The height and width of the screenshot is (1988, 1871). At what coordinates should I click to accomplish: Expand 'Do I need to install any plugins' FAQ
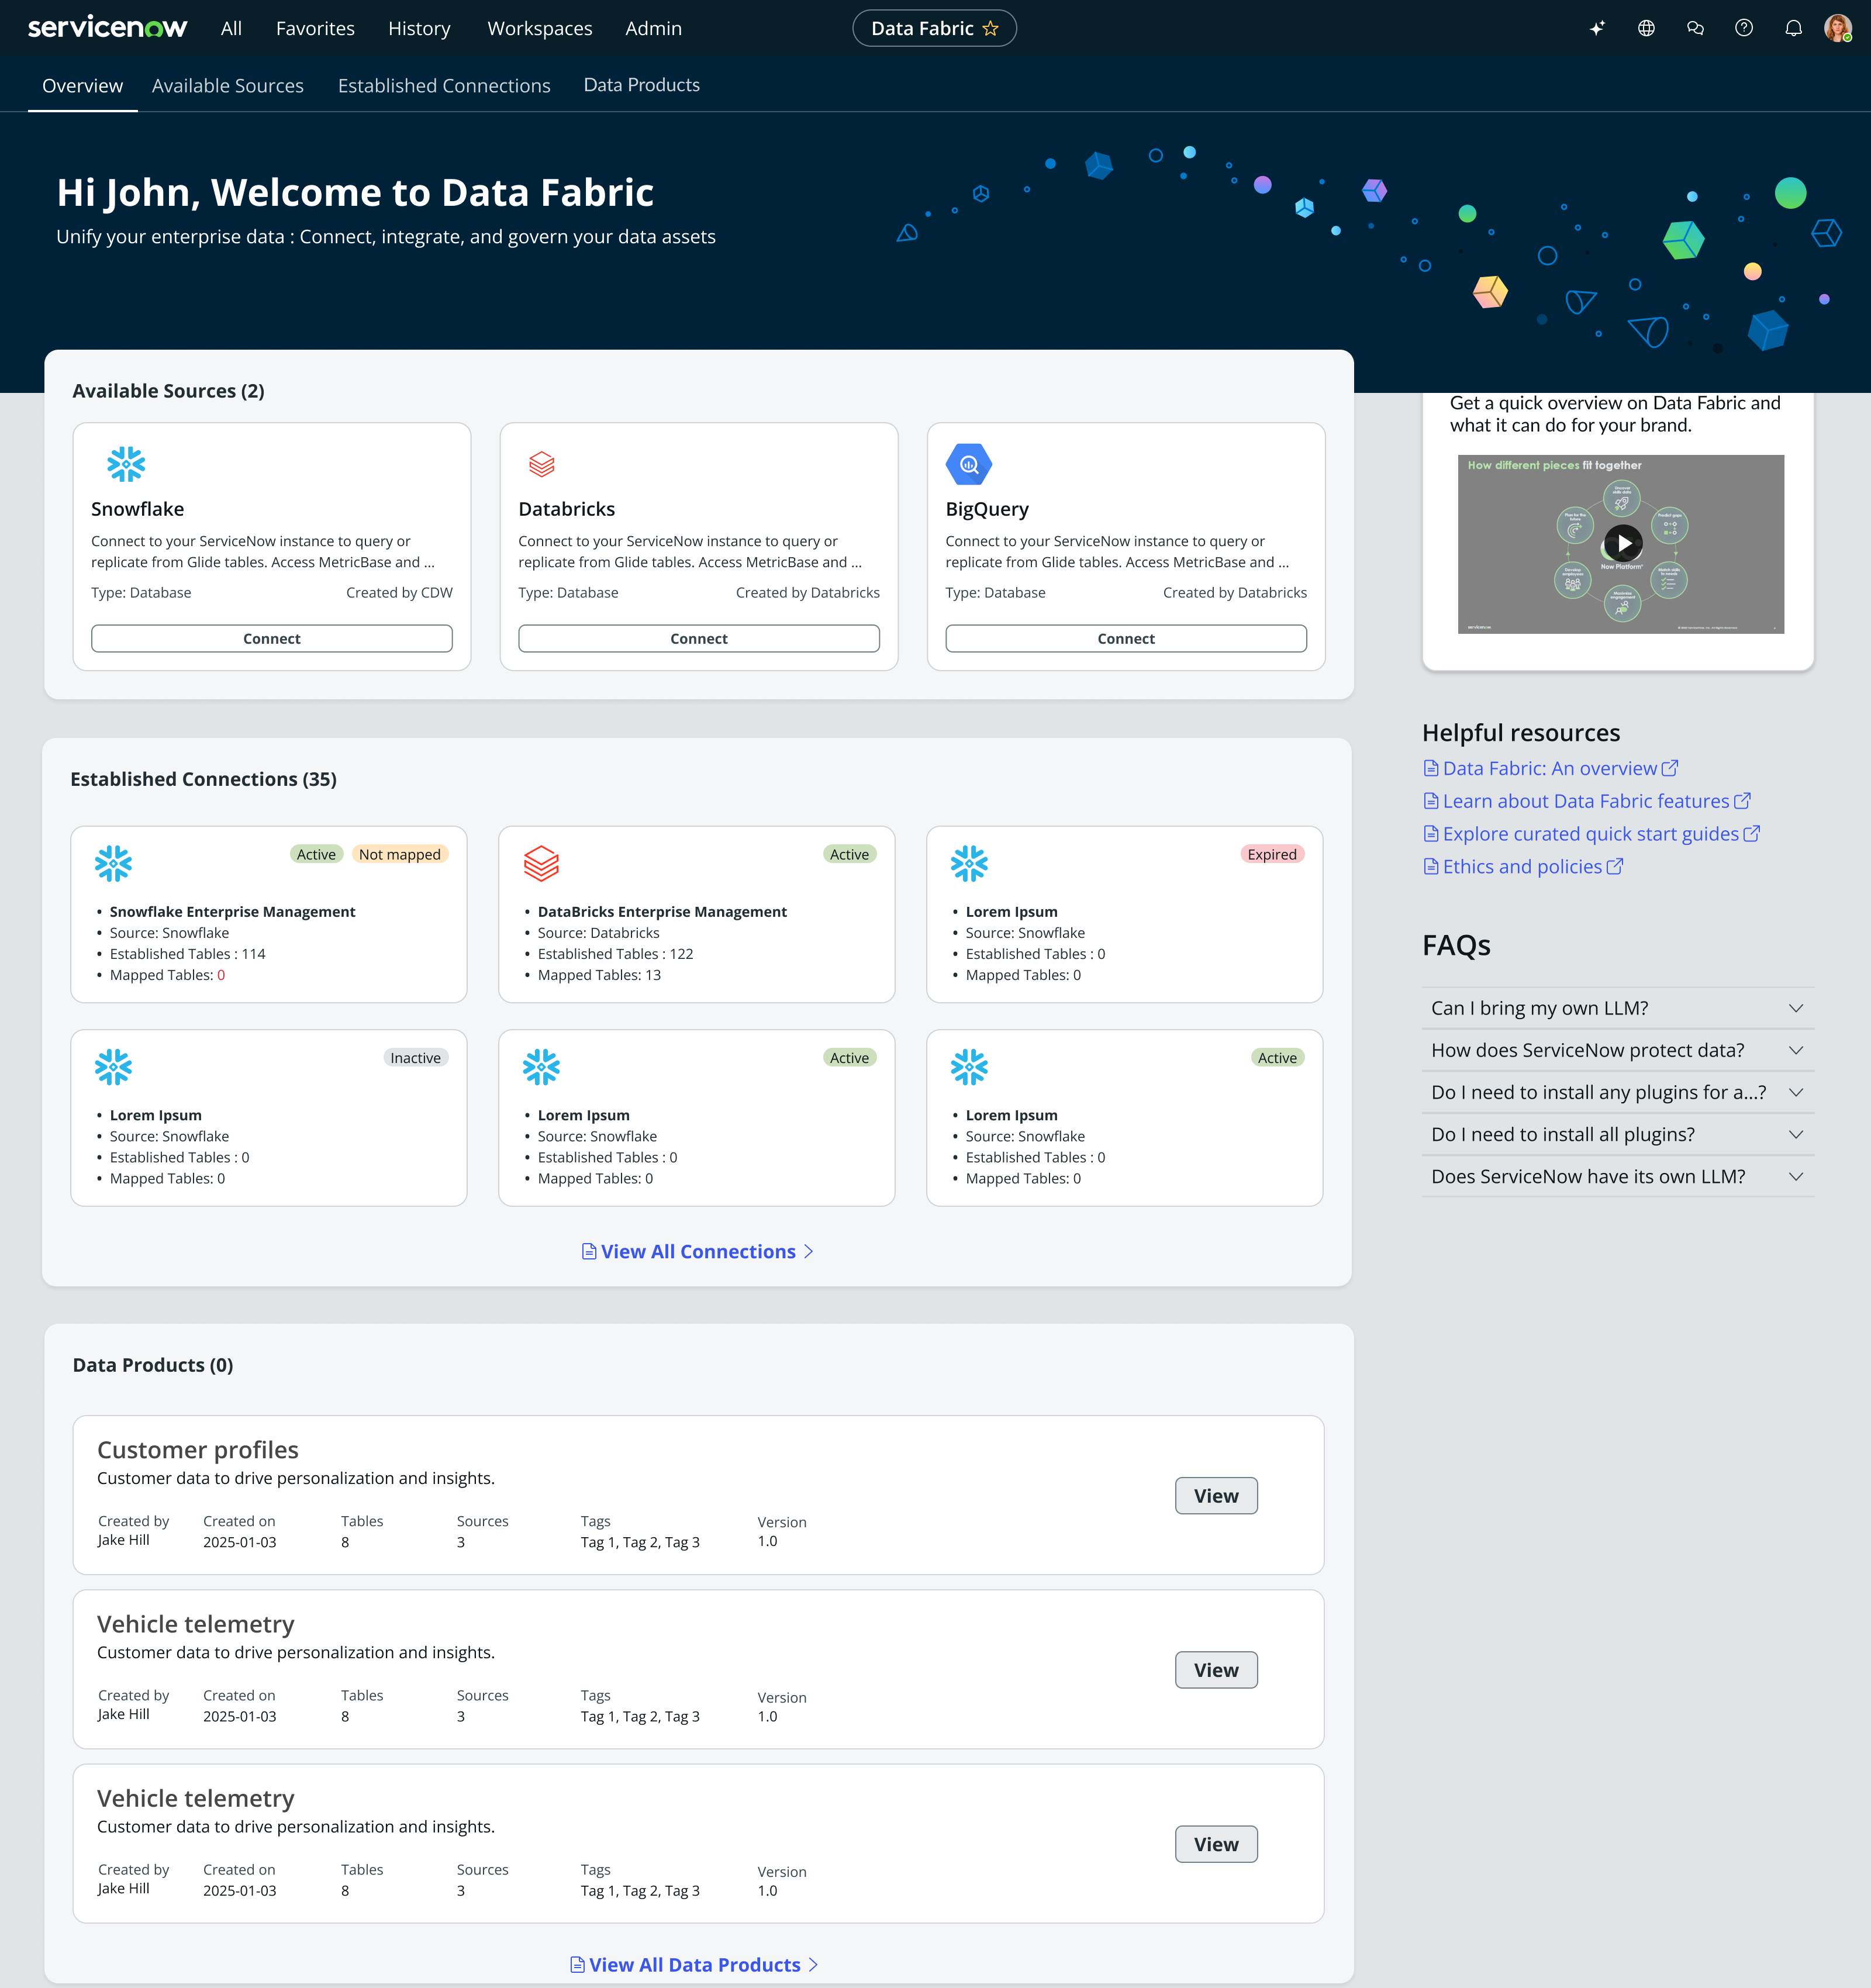point(1618,1092)
